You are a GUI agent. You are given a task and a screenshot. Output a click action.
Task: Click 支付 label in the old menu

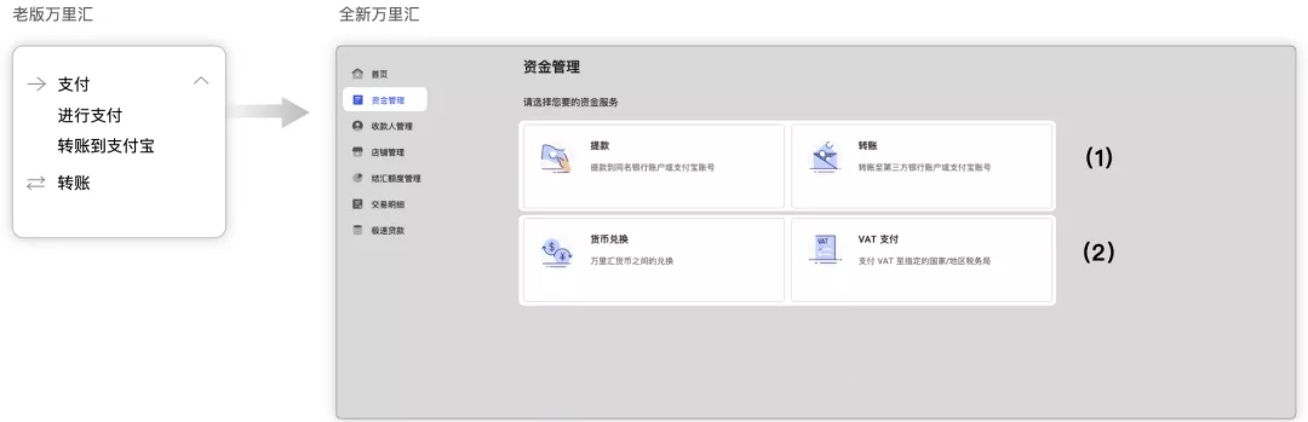[74, 84]
